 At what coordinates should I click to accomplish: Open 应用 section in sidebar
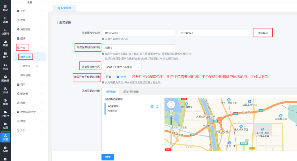pyautogui.click(x=5, y=125)
